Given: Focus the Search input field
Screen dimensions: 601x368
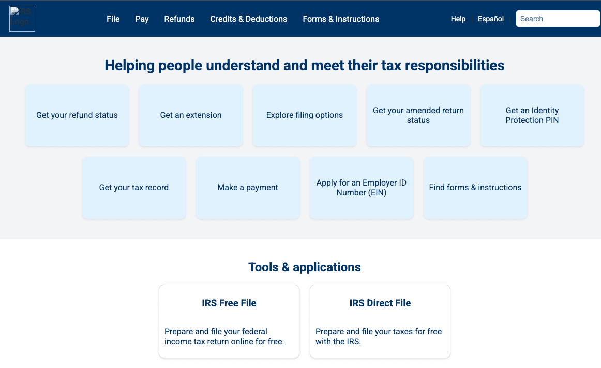Looking at the screenshot, I should pos(558,19).
